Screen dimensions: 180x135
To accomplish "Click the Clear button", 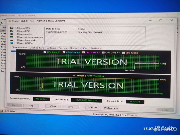I will point(53,106).
